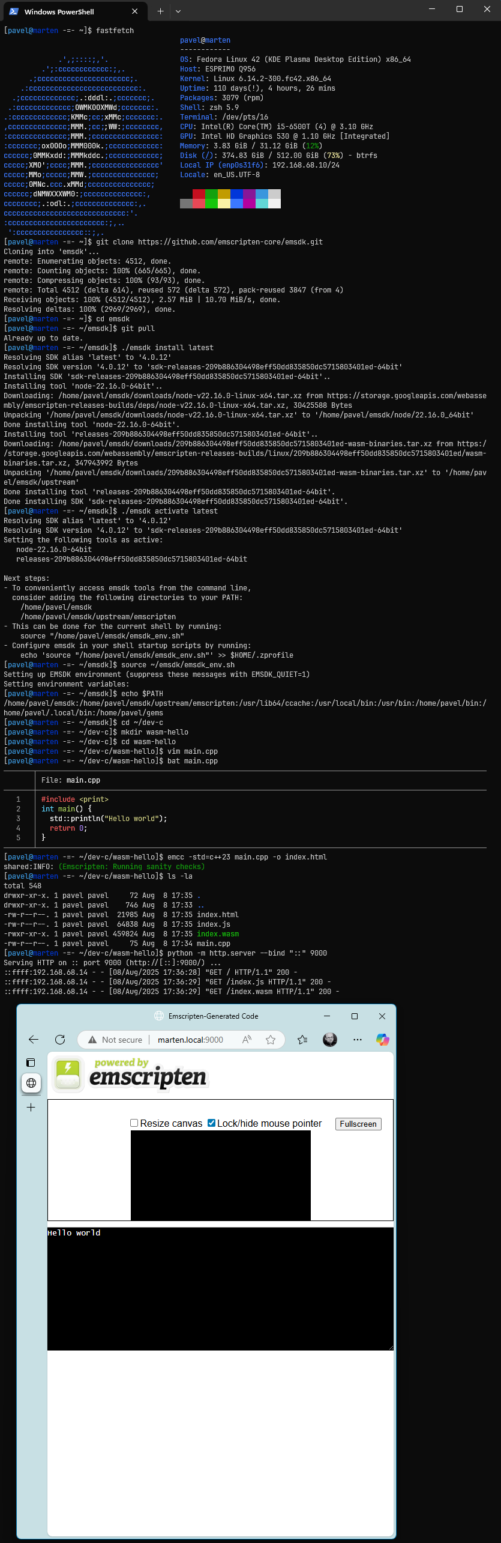
Task: Go back in the Edge browser
Action: [34, 1040]
